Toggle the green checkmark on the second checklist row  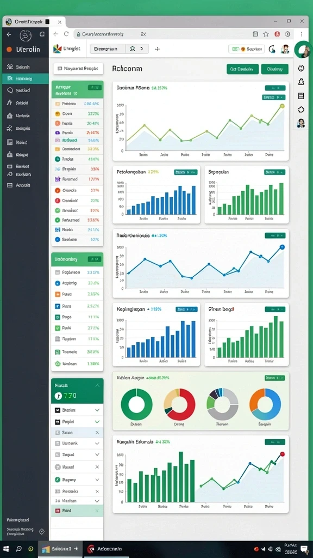pos(97,421)
